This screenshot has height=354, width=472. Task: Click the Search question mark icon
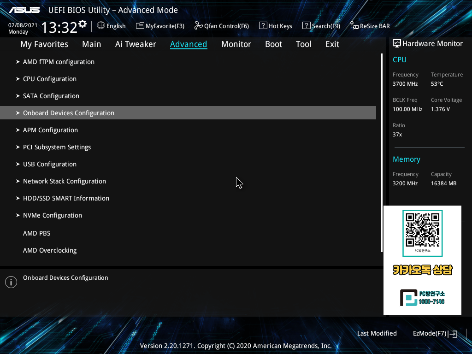[x=306, y=26]
